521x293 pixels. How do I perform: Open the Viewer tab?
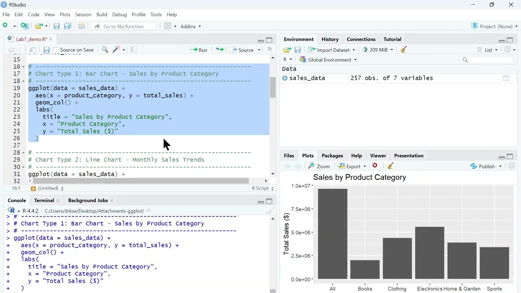click(378, 155)
